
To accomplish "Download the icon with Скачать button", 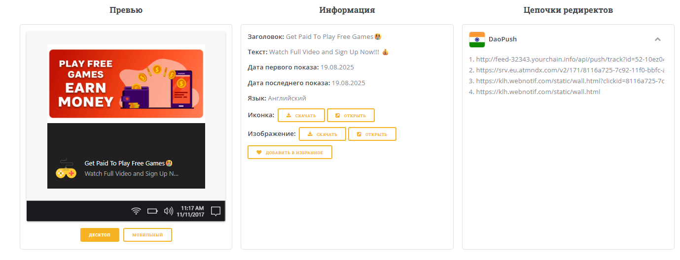I will tap(301, 115).
